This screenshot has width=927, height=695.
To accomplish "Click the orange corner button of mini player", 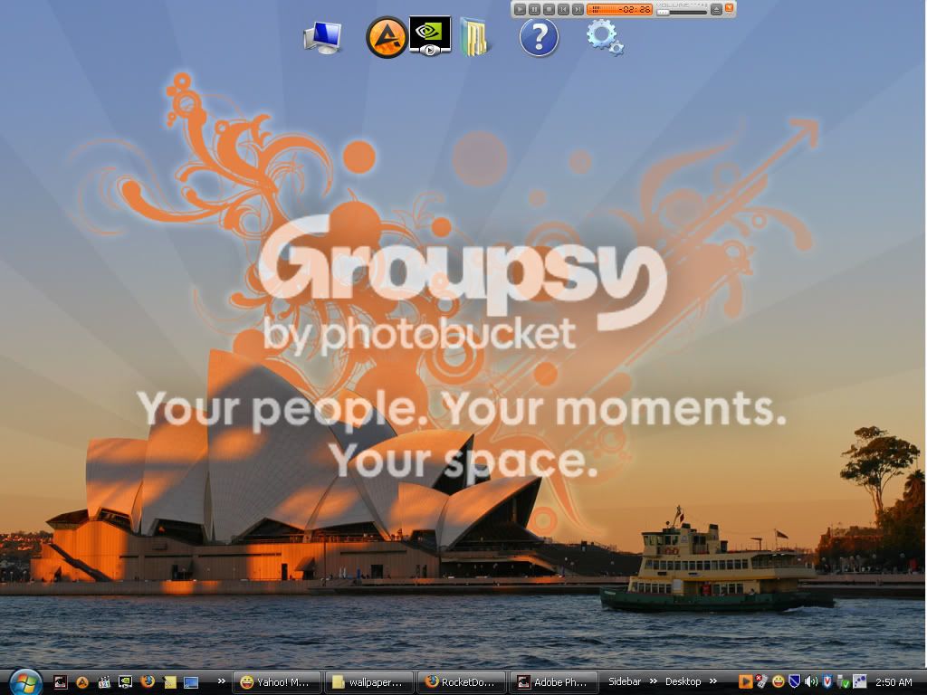I will tap(730, 7).
